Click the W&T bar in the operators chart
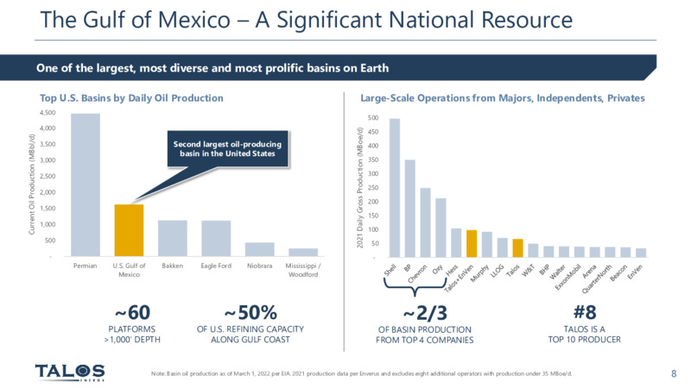The height and width of the screenshot is (388, 691). click(x=533, y=250)
